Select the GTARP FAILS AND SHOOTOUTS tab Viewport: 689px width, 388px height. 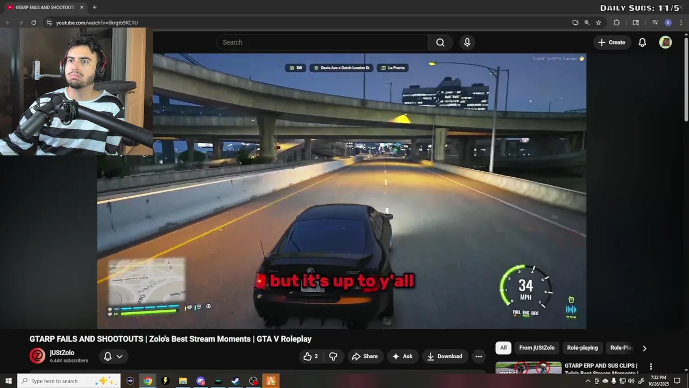click(45, 8)
